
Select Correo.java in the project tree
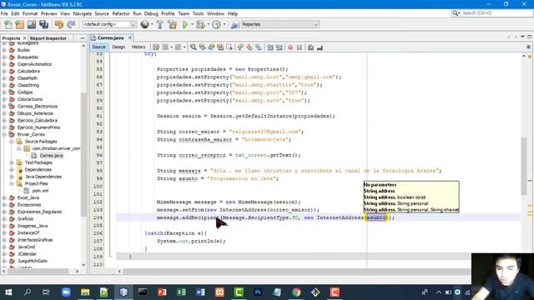[x=52, y=156]
